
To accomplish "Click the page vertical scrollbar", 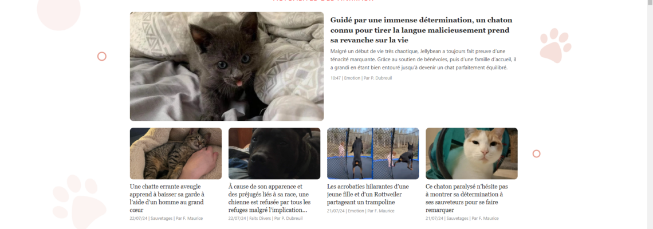I will click(x=650, y=114).
